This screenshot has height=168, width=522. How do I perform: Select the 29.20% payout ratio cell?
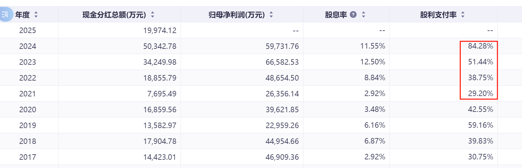point(480,94)
